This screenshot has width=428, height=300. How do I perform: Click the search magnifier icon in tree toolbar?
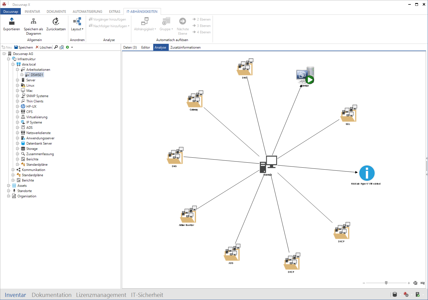pyautogui.click(x=56, y=47)
